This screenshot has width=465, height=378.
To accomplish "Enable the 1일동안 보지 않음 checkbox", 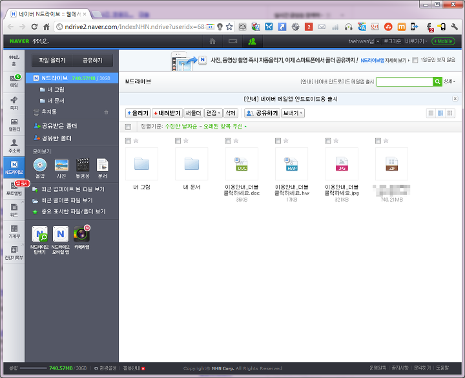I will 415,60.
